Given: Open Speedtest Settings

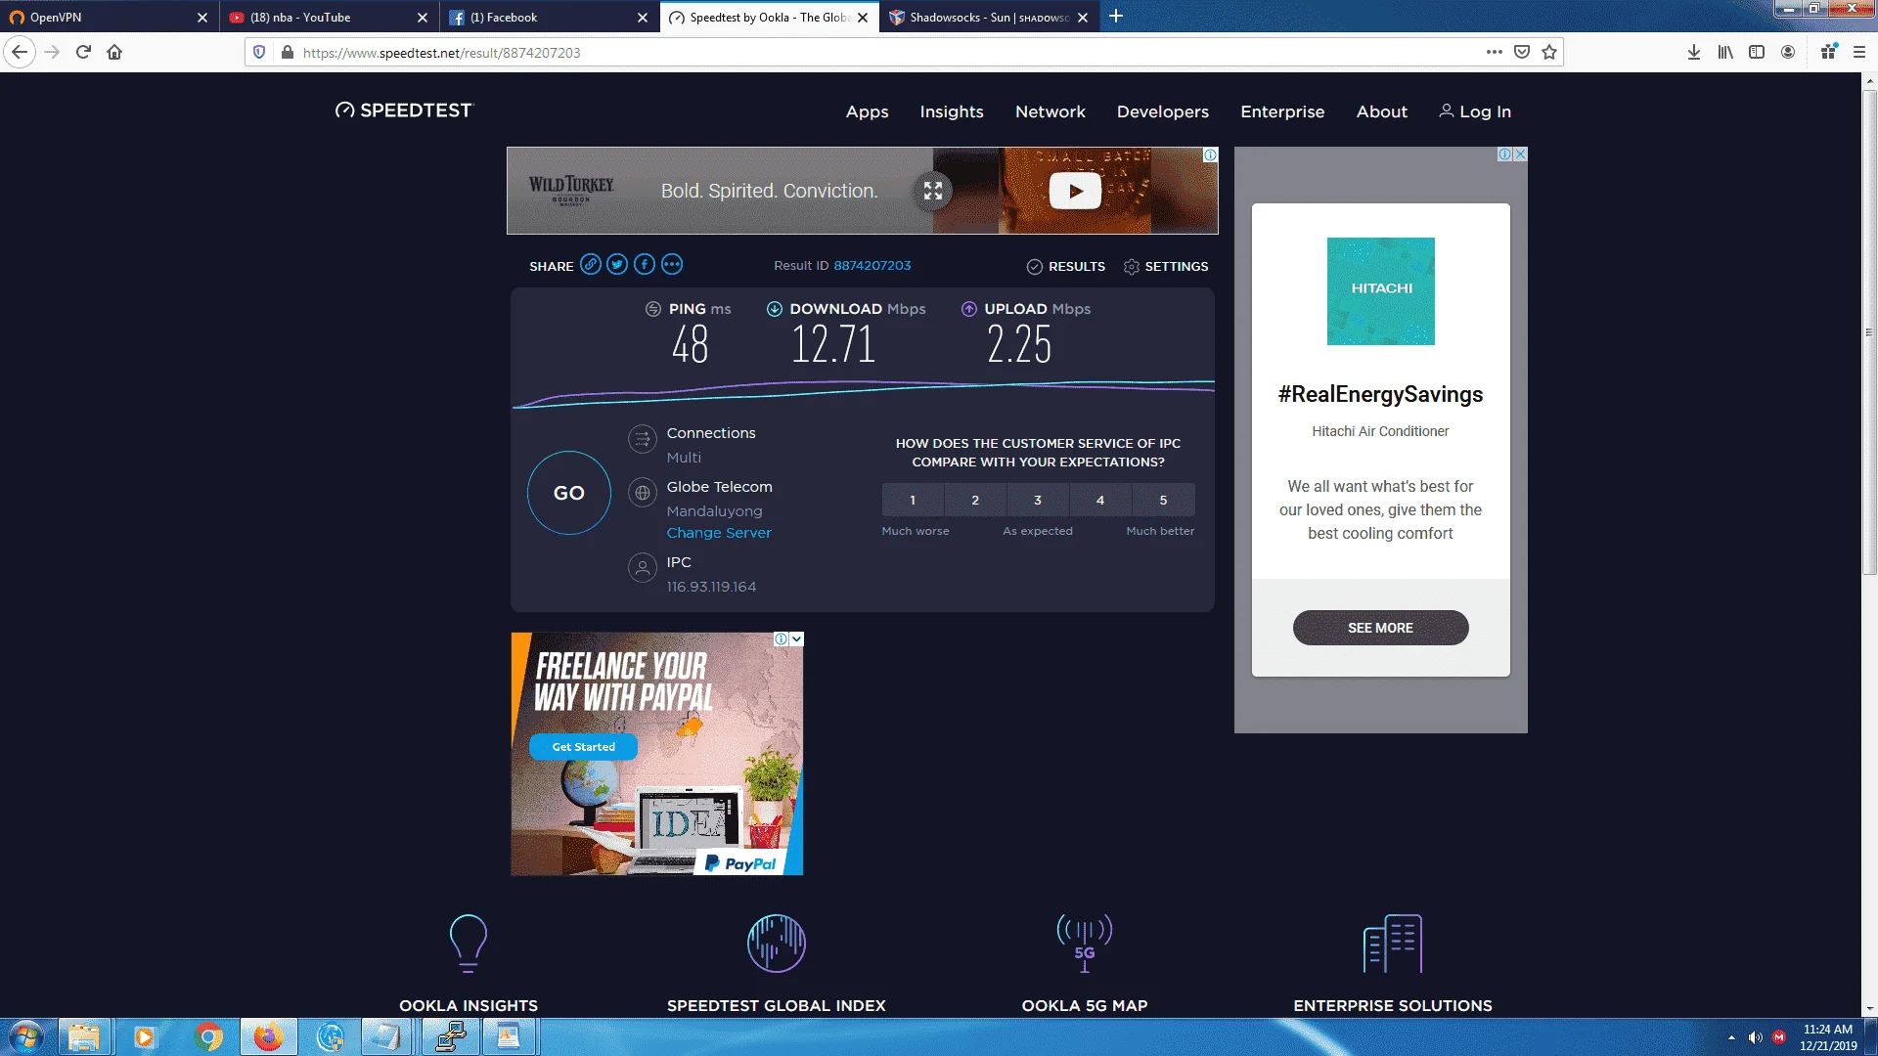Looking at the screenshot, I should (1166, 267).
